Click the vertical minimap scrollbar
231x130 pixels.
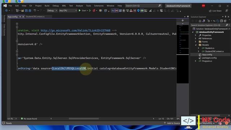(183, 54)
